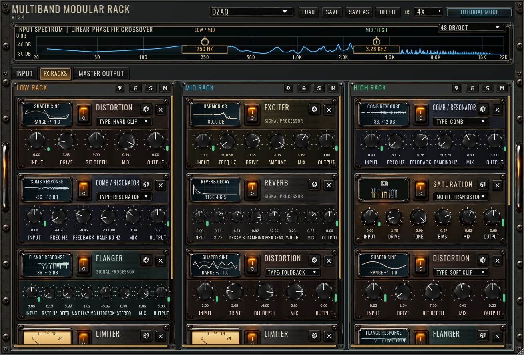524x355 pixels.
Task: Clear the Low Rack using trash icon
Action: (135, 88)
